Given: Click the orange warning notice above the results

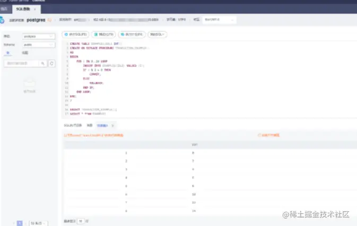Looking at the screenshot, I should coord(93,135).
